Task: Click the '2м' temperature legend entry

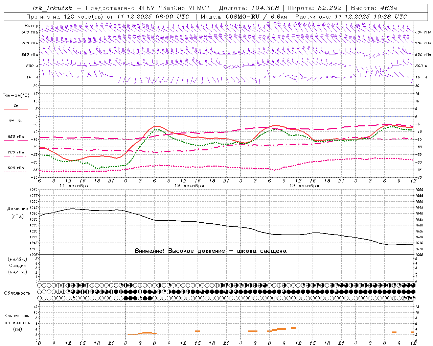Action: pyautogui.click(x=16, y=106)
